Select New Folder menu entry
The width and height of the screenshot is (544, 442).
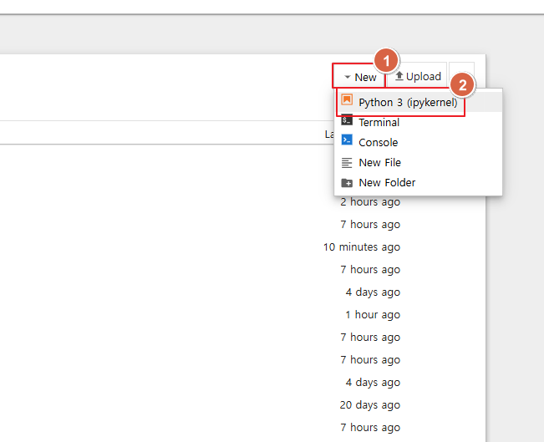pos(418,182)
